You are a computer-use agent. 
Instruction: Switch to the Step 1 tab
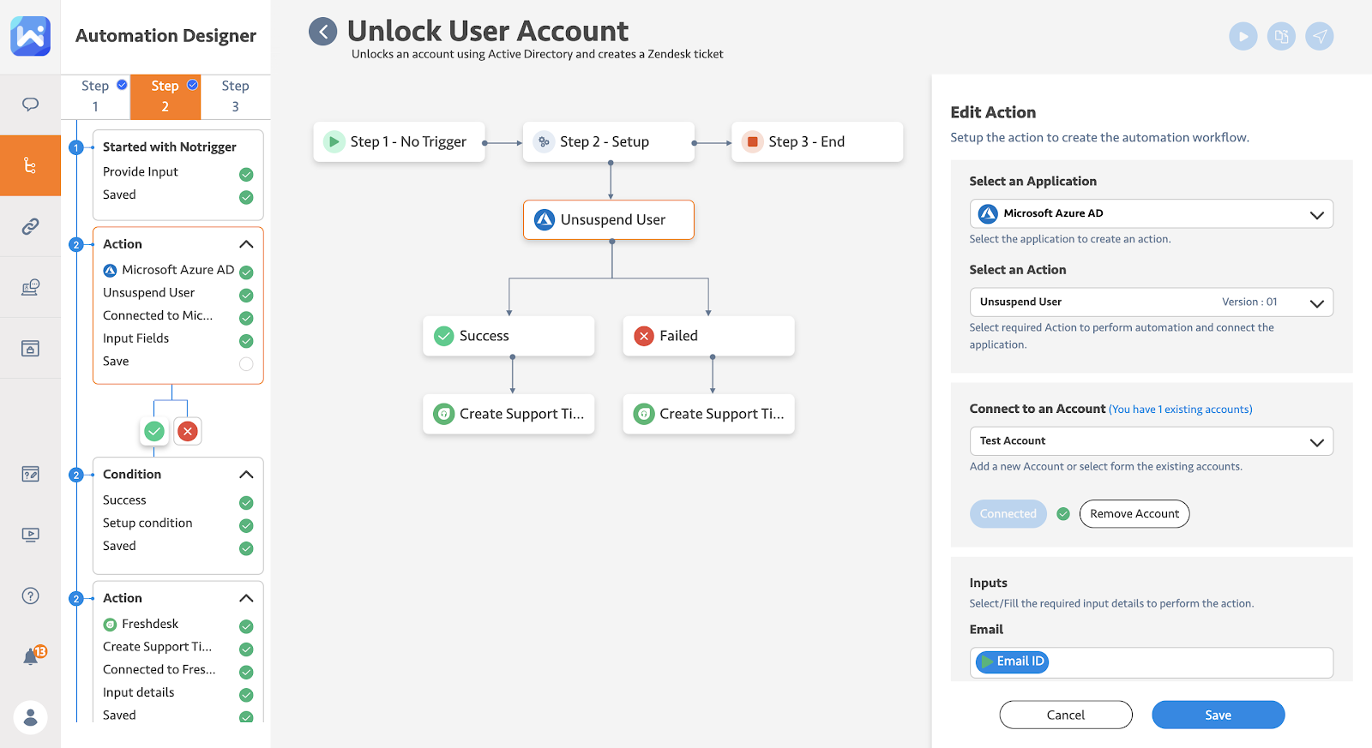(95, 96)
